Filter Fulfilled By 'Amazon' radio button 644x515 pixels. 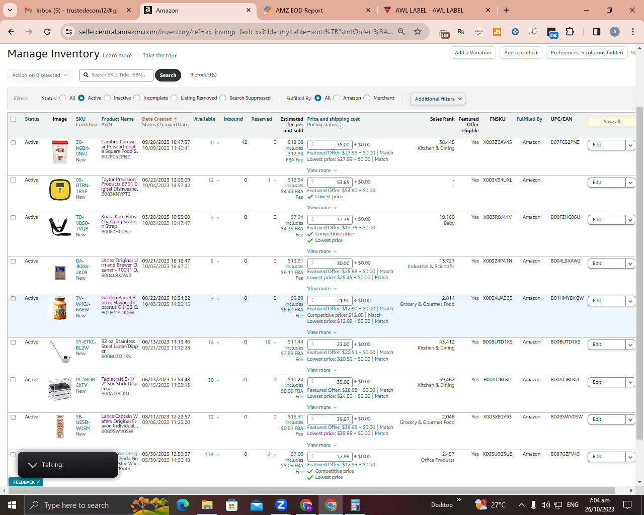[337, 98]
